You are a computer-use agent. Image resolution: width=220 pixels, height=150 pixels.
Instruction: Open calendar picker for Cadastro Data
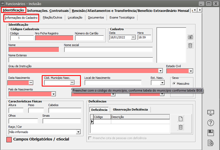pyautogui.click(x=133, y=37)
